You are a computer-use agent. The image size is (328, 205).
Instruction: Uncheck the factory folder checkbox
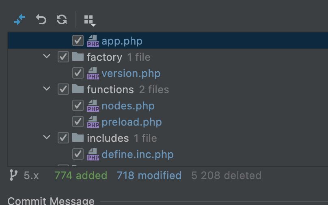(63, 57)
